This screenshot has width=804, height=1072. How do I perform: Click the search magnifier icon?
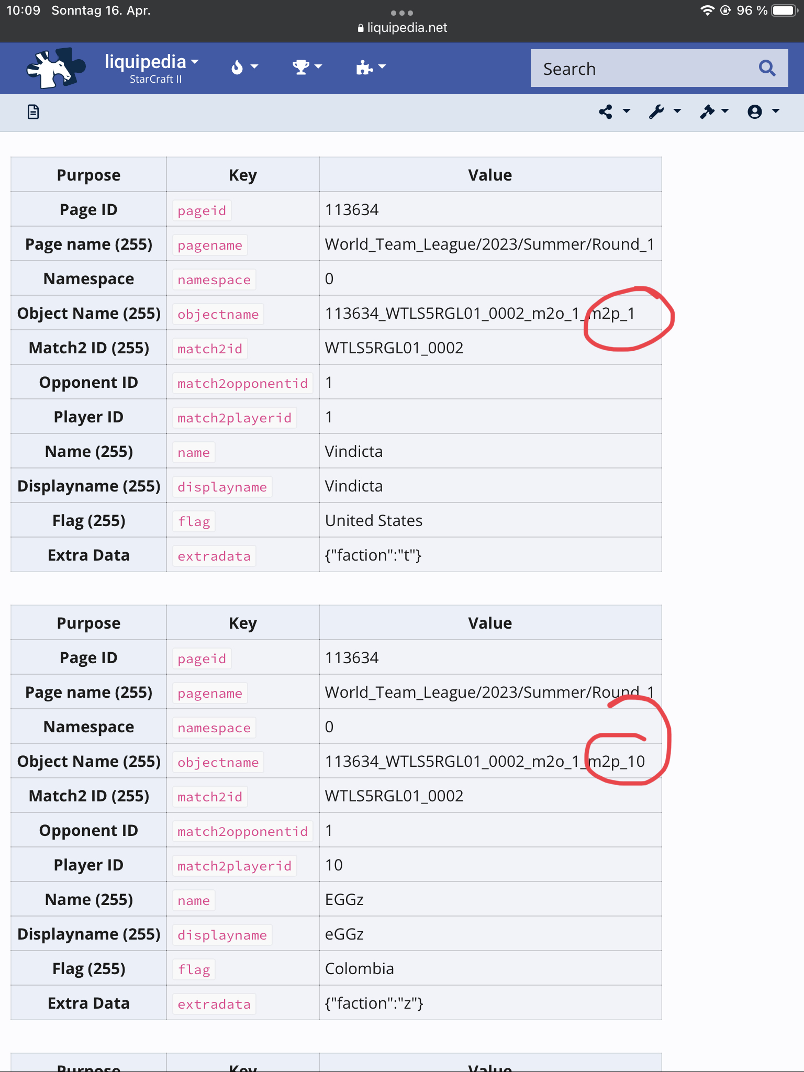pos(767,68)
